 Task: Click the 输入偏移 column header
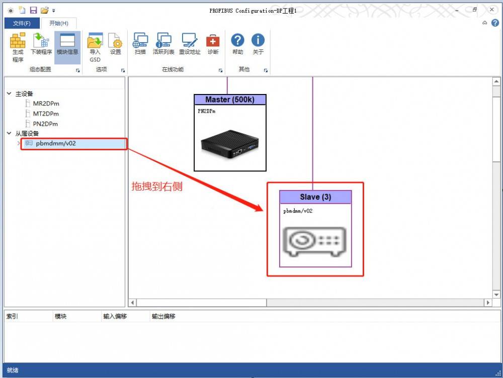(115, 316)
